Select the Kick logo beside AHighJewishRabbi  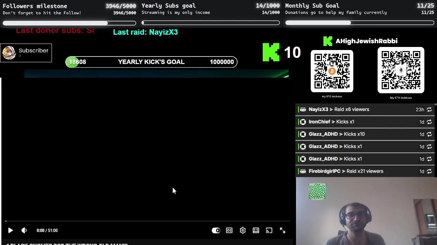pyautogui.click(x=328, y=41)
